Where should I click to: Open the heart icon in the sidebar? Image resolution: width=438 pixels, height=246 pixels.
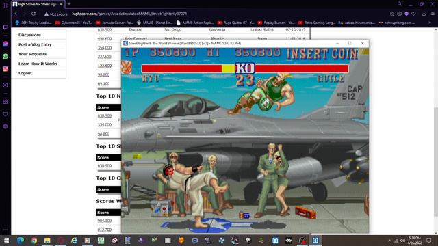(x=5, y=114)
